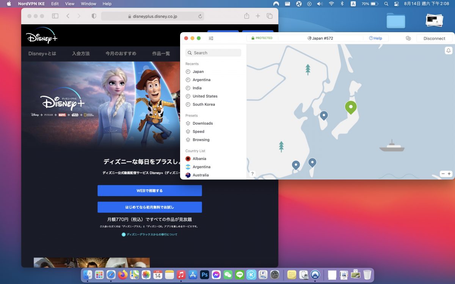Open Photoshop from the Dock
This screenshot has height=284, width=455.
pos(205,275)
